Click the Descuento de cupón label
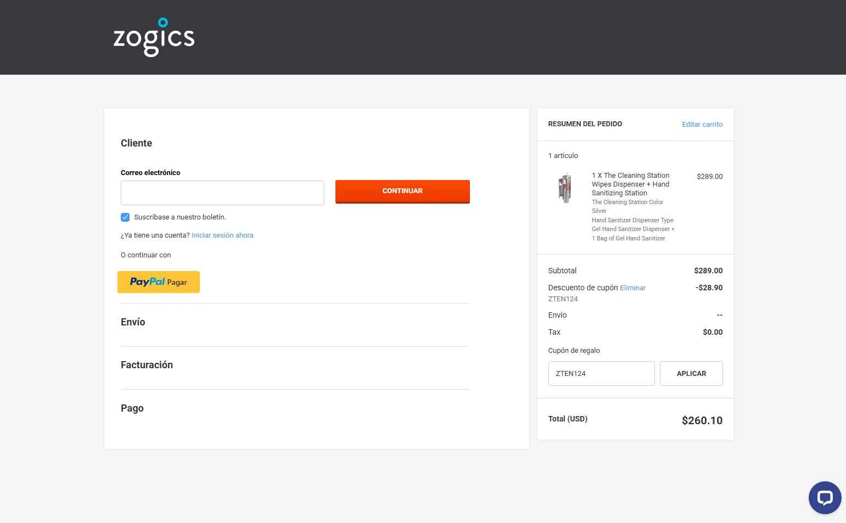 click(583, 288)
